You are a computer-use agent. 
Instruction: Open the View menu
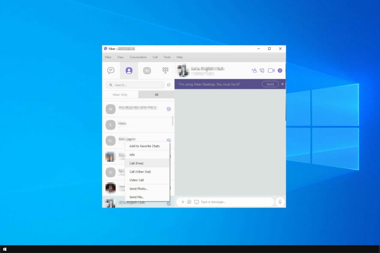coord(121,57)
